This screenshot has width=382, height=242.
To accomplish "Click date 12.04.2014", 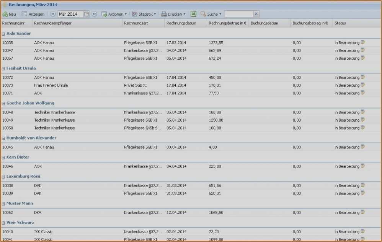I will click(x=176, y=213).
